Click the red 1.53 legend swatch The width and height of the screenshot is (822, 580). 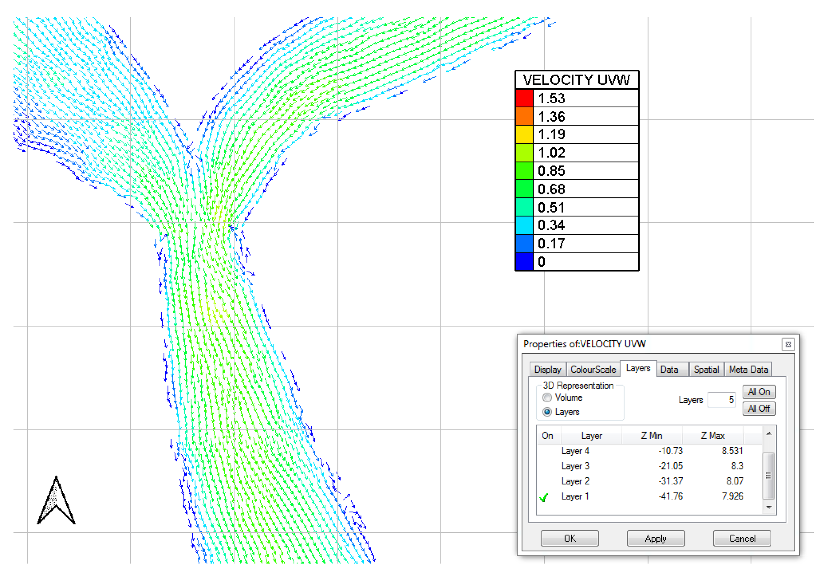point(524,98)
